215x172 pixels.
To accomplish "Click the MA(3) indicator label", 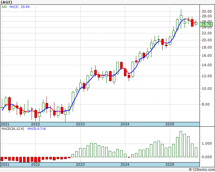I will click(14, 7).
